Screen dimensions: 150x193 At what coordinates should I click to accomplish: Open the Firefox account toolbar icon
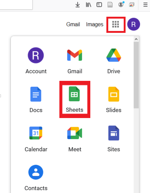click(x=121, y=5)
